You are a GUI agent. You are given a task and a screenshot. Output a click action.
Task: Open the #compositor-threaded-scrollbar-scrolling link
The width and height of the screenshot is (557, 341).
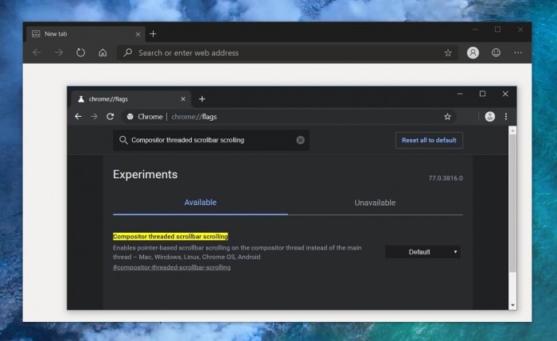click(172, 267)
